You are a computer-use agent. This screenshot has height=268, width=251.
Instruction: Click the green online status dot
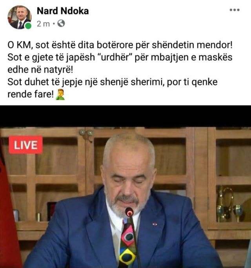click(x=28, y=26)
